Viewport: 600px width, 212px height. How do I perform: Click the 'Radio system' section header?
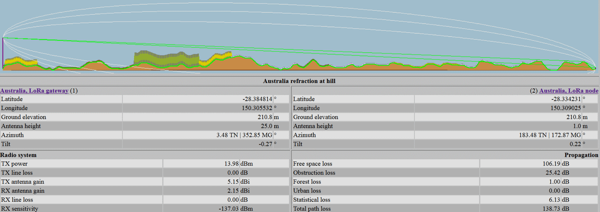(x=18, y=155)
